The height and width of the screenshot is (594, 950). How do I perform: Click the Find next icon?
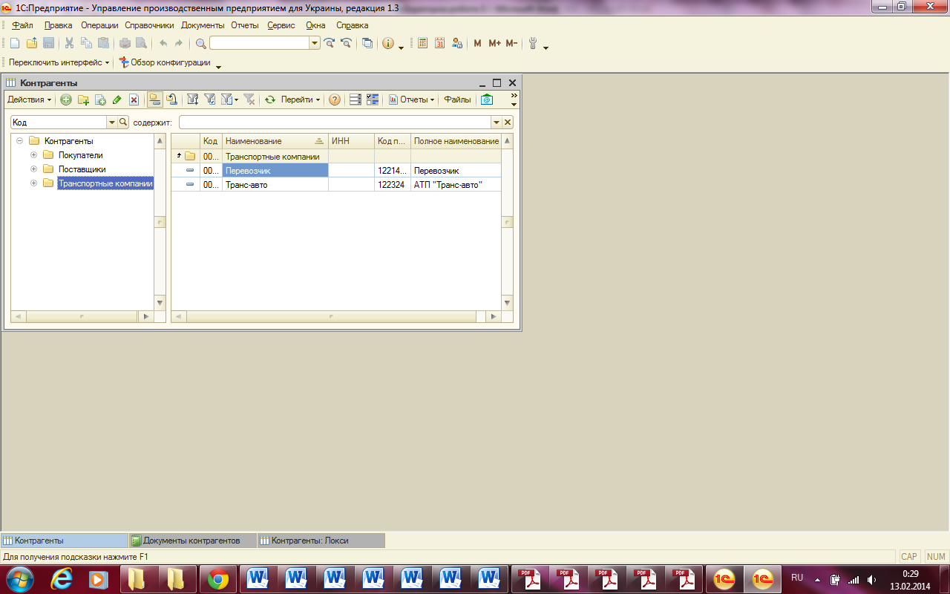coord(329,44)
